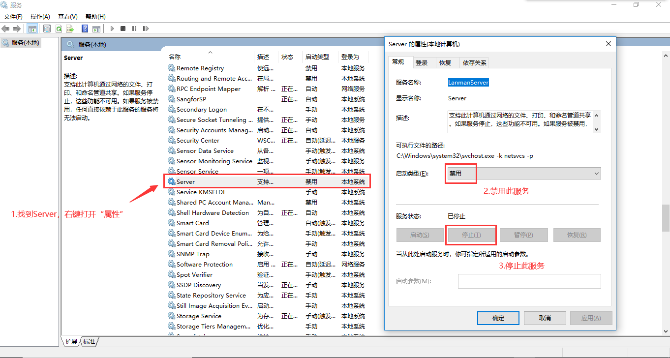Click the Back arrow in the toolbar

[x=6, y=29]
